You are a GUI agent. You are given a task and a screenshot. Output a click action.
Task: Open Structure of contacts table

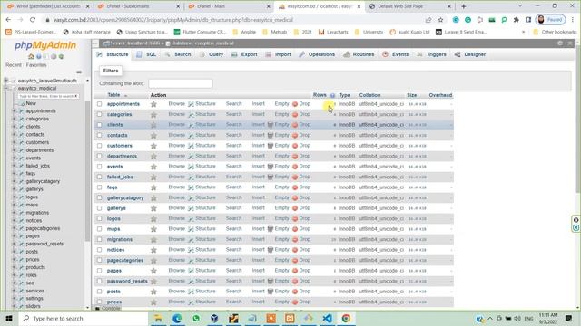pos(202,135)
